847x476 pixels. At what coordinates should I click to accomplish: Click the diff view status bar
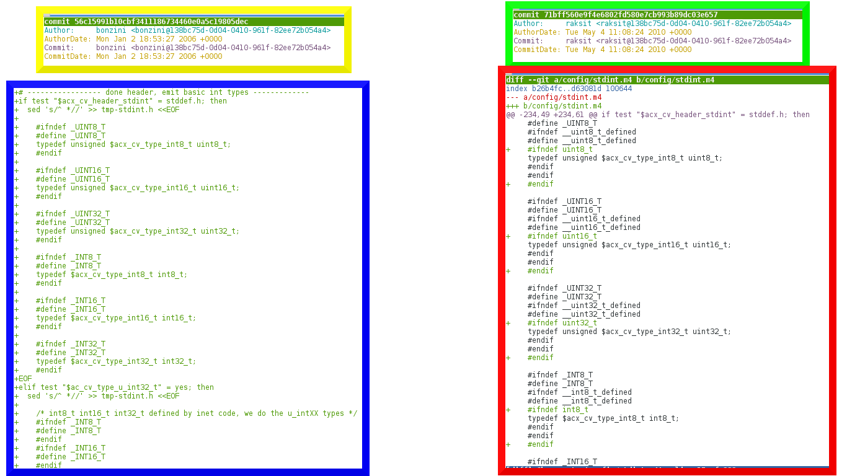(x=667, y=467)
